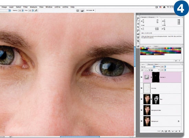The width and height of the screenshot is (189, 138).
Task: Switch to the Styles tab
Action: click(156, 46)
